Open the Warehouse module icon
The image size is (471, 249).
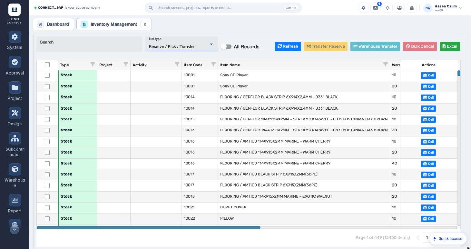[x=15, y=169]
